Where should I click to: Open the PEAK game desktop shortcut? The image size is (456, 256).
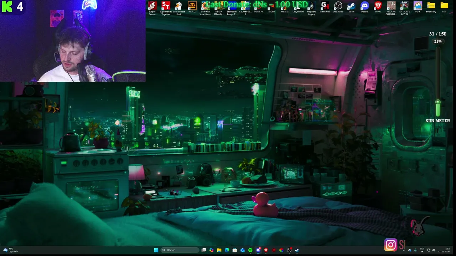click(x=418, y=7)
